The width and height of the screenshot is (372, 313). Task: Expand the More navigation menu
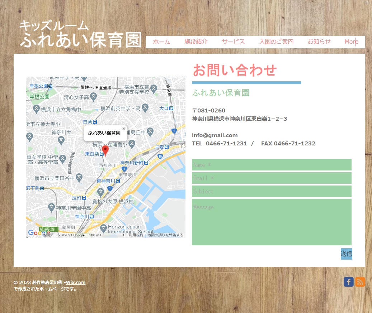click(352, 42)
